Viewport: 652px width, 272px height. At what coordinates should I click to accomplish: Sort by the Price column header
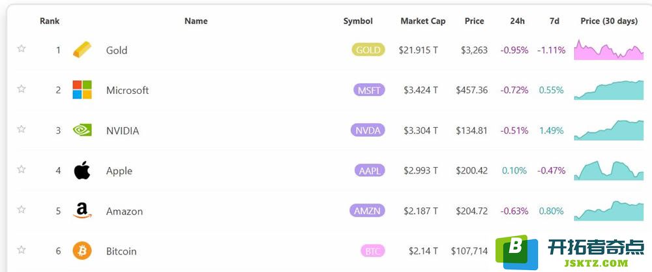point(475,22)
